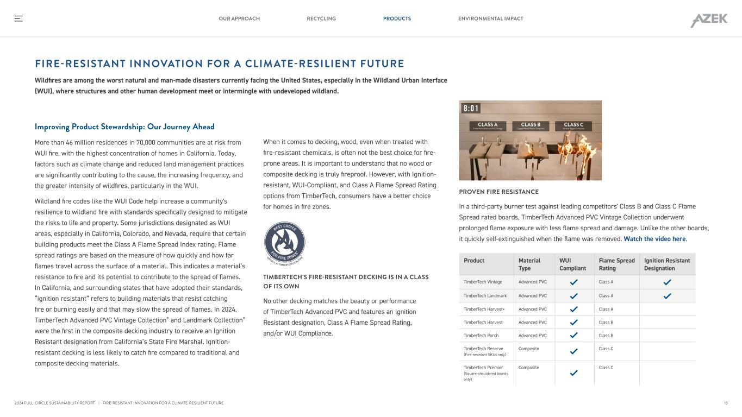
Task: Open the hamburger menu icon
Action: click(x=18, y=18)
